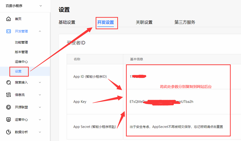241x141 pixels.
Task: Click the monitor icon beside 运营中心
Action: tap(9, 120)
